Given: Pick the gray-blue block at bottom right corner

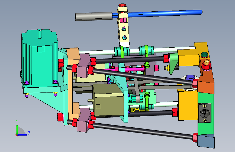Looking at the screenshot, I should click(x=206, y=141).
